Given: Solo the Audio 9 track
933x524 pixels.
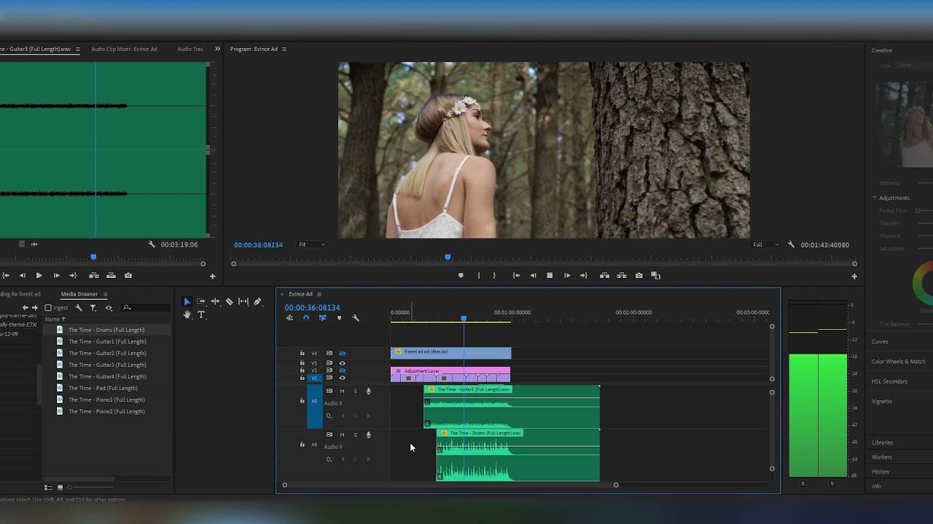Looking at the screenshot, I should click(355, 435).
